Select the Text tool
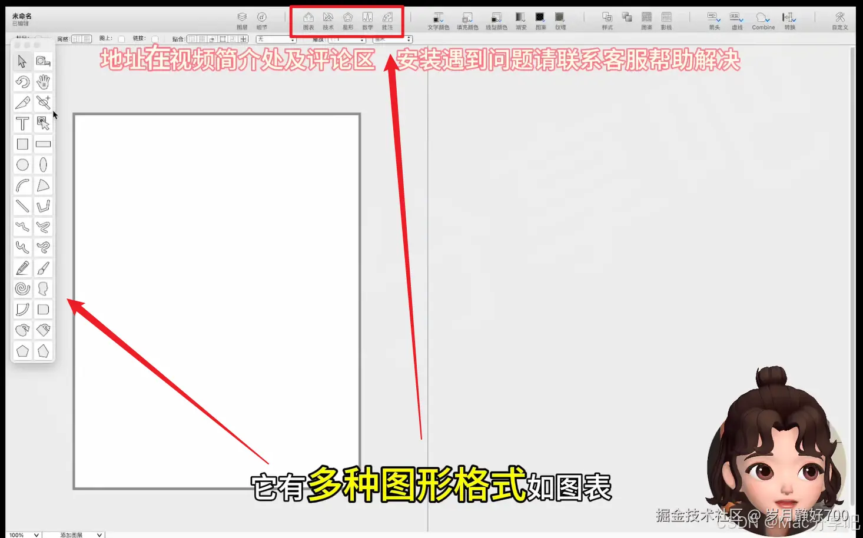 pos(22,124)
